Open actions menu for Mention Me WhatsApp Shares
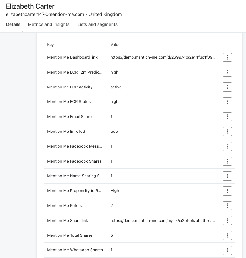Screen dimensions: 246x258 [227, 250]
